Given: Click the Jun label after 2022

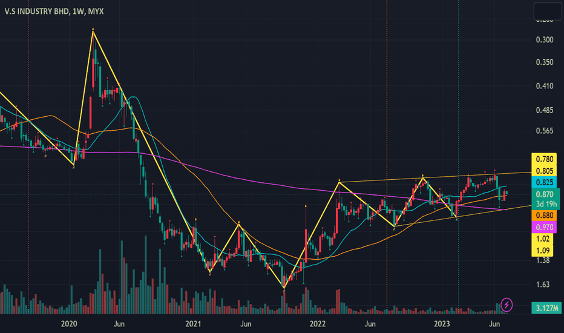Looking at the screenshot, I should point(370,324).
